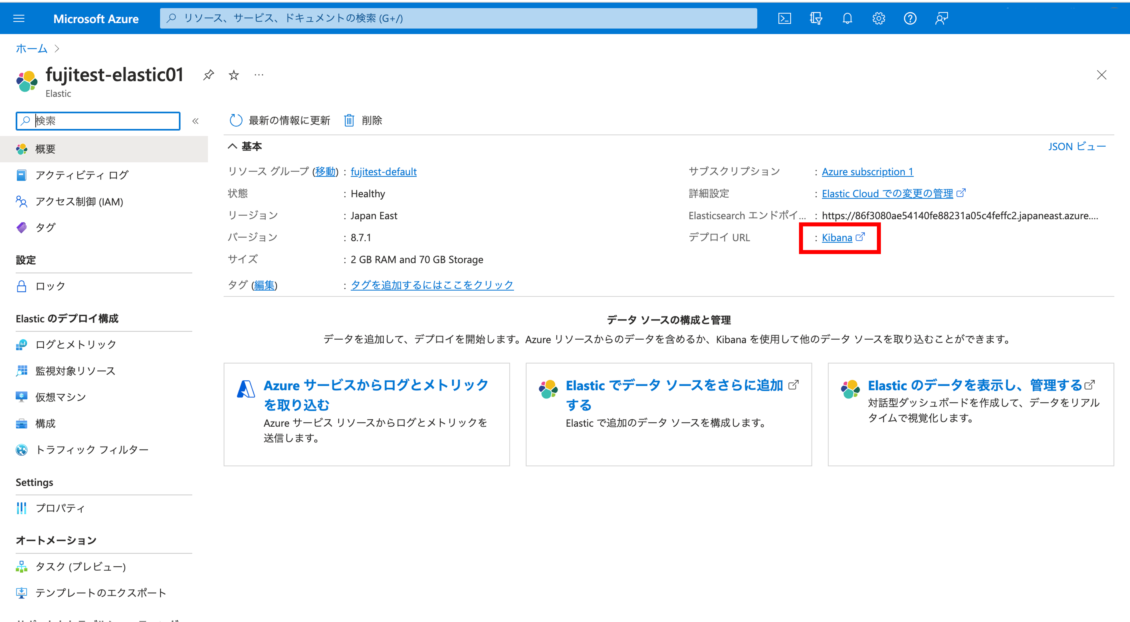Image resolution: width=1130 pixels, height=622 pixels.
Task: Collapse the left sidebar menu
Action: pos(196,121)
